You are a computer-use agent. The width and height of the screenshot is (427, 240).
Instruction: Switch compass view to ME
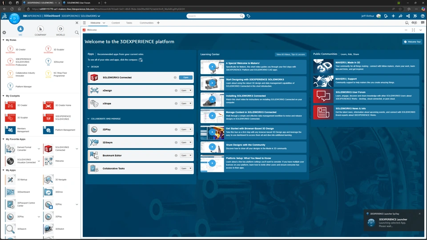click(20, 31)
